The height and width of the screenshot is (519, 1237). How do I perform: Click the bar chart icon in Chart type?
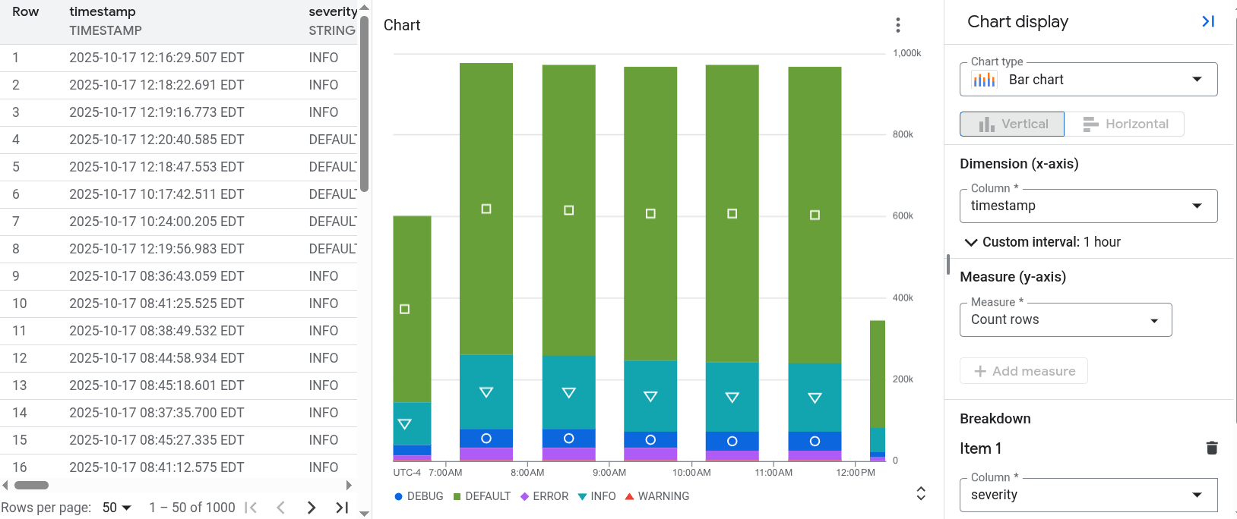point(983,79)
